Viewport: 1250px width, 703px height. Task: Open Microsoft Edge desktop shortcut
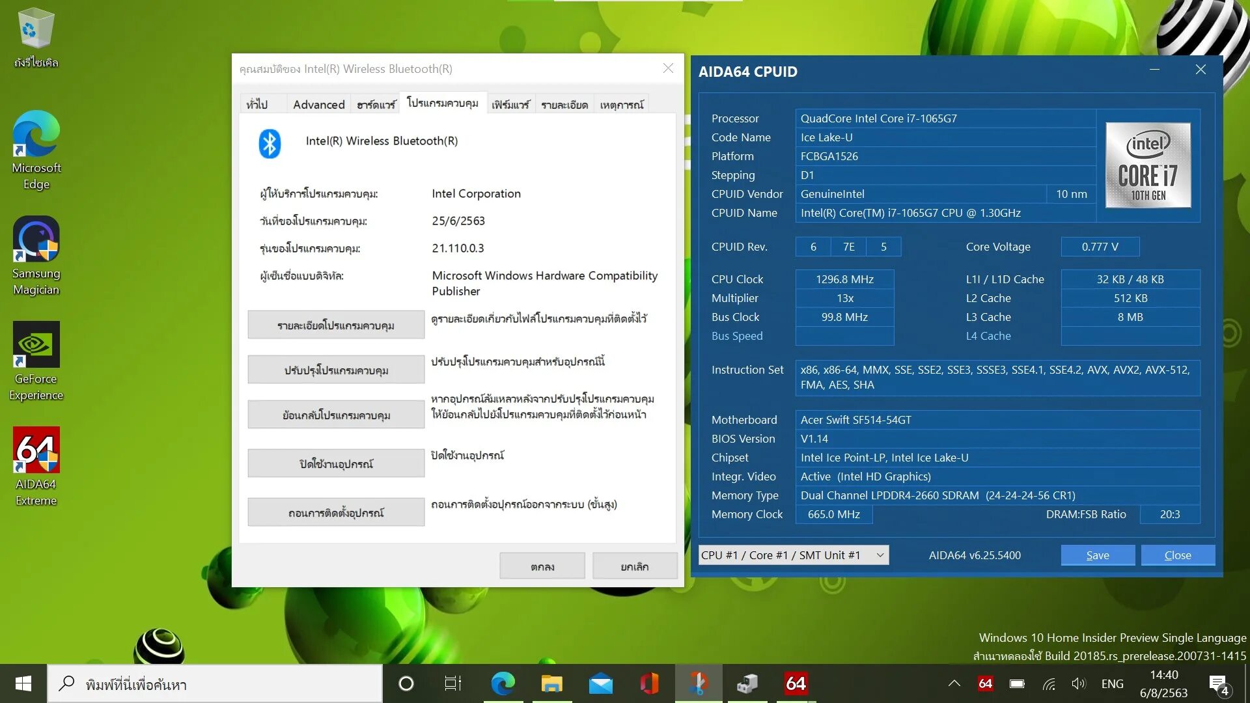click(36, 150)
